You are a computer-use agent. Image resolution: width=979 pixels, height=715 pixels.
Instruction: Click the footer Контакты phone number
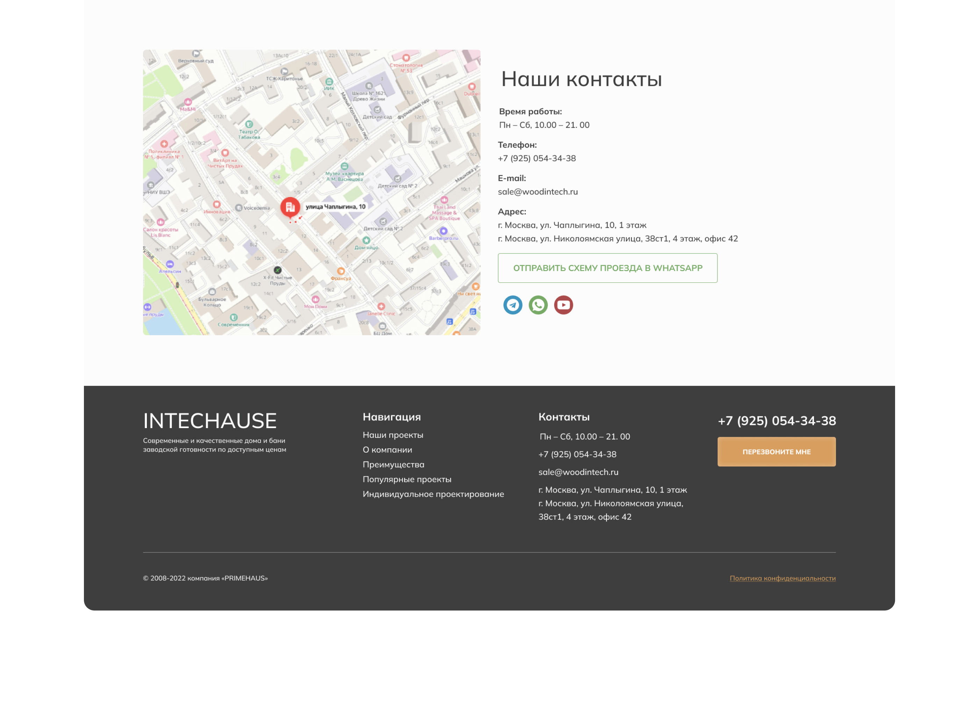click(577, 454)
